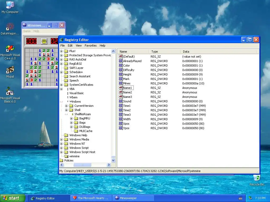This screenshot has width=270, height=202.
Task: Click the Xpos value icon
Action: pyautogui.click(x=120, y=123)
